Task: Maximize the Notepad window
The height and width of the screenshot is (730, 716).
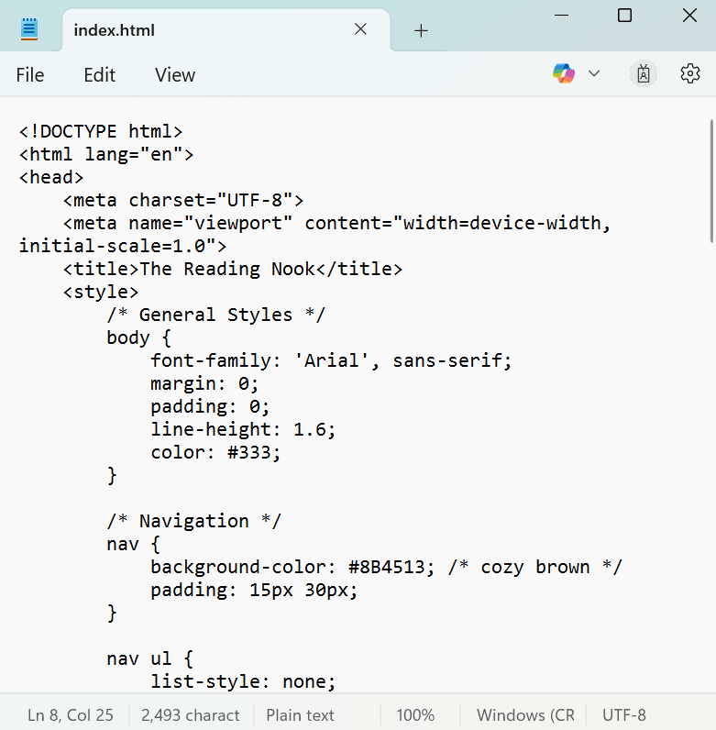Action: click(624, 16)
